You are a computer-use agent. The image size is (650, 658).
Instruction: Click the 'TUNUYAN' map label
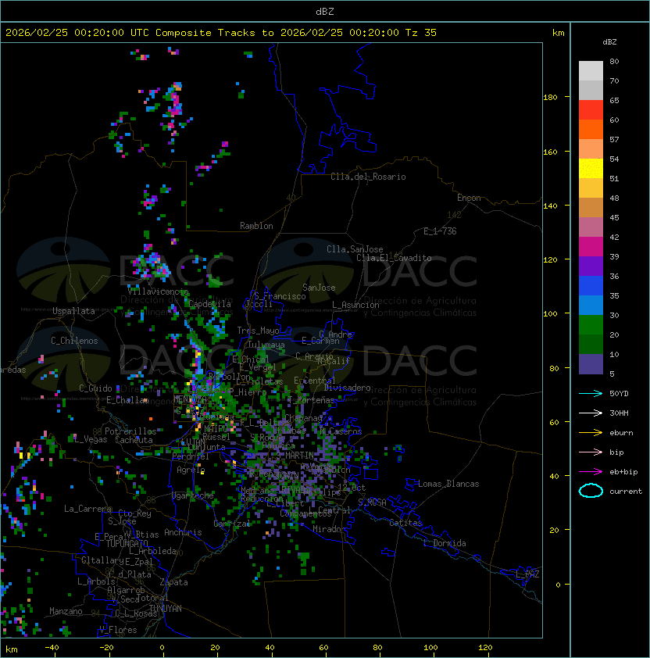point(166,609)
